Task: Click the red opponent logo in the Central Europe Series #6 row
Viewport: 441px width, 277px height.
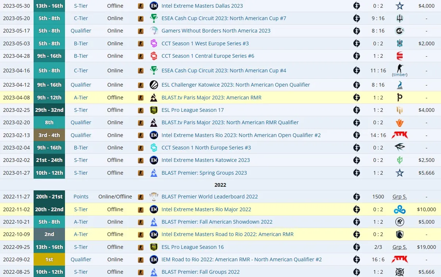Action: tap(400, 56)
